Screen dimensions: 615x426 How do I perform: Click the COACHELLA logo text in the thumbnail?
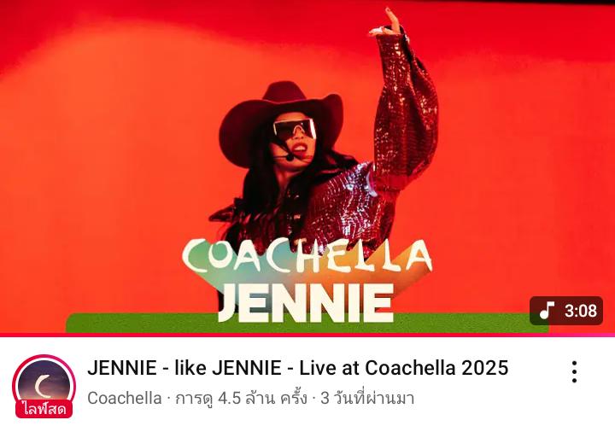click(x=307, y=256)
